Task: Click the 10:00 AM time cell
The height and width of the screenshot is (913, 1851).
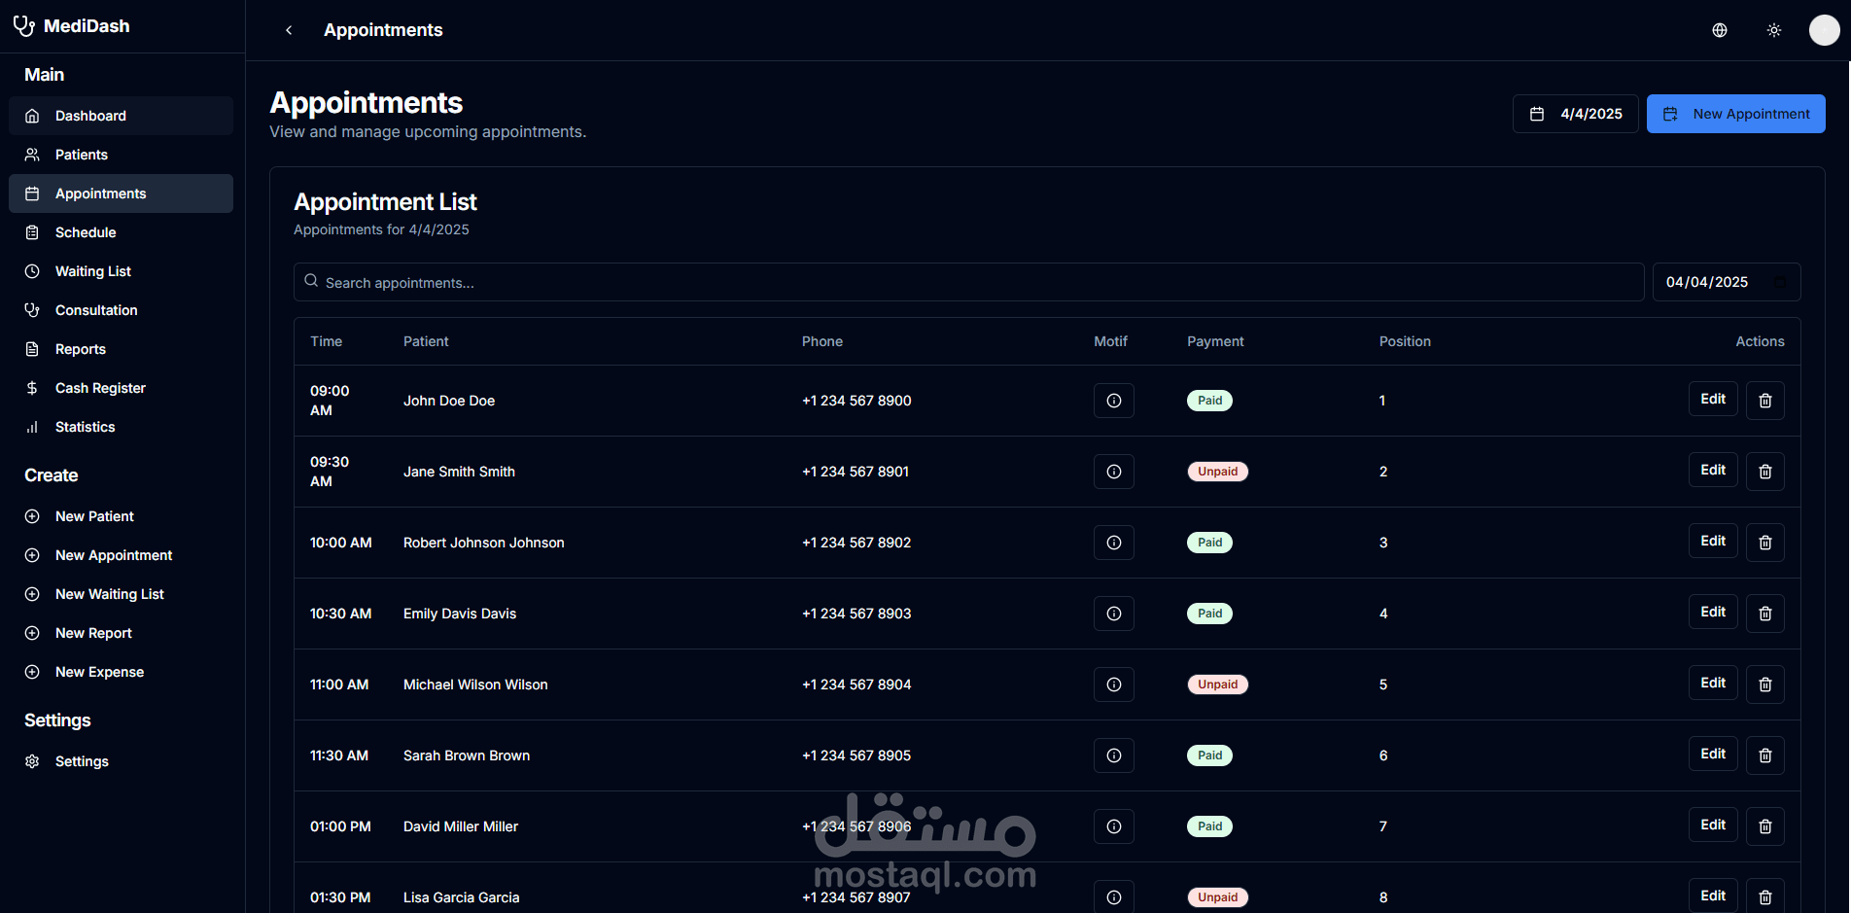Action: point(341,543)
